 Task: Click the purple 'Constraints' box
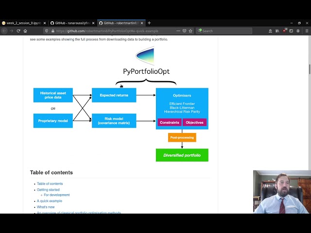click(x=170, y=122)
